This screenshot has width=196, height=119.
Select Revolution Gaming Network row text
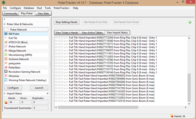[x=24, y=72]
